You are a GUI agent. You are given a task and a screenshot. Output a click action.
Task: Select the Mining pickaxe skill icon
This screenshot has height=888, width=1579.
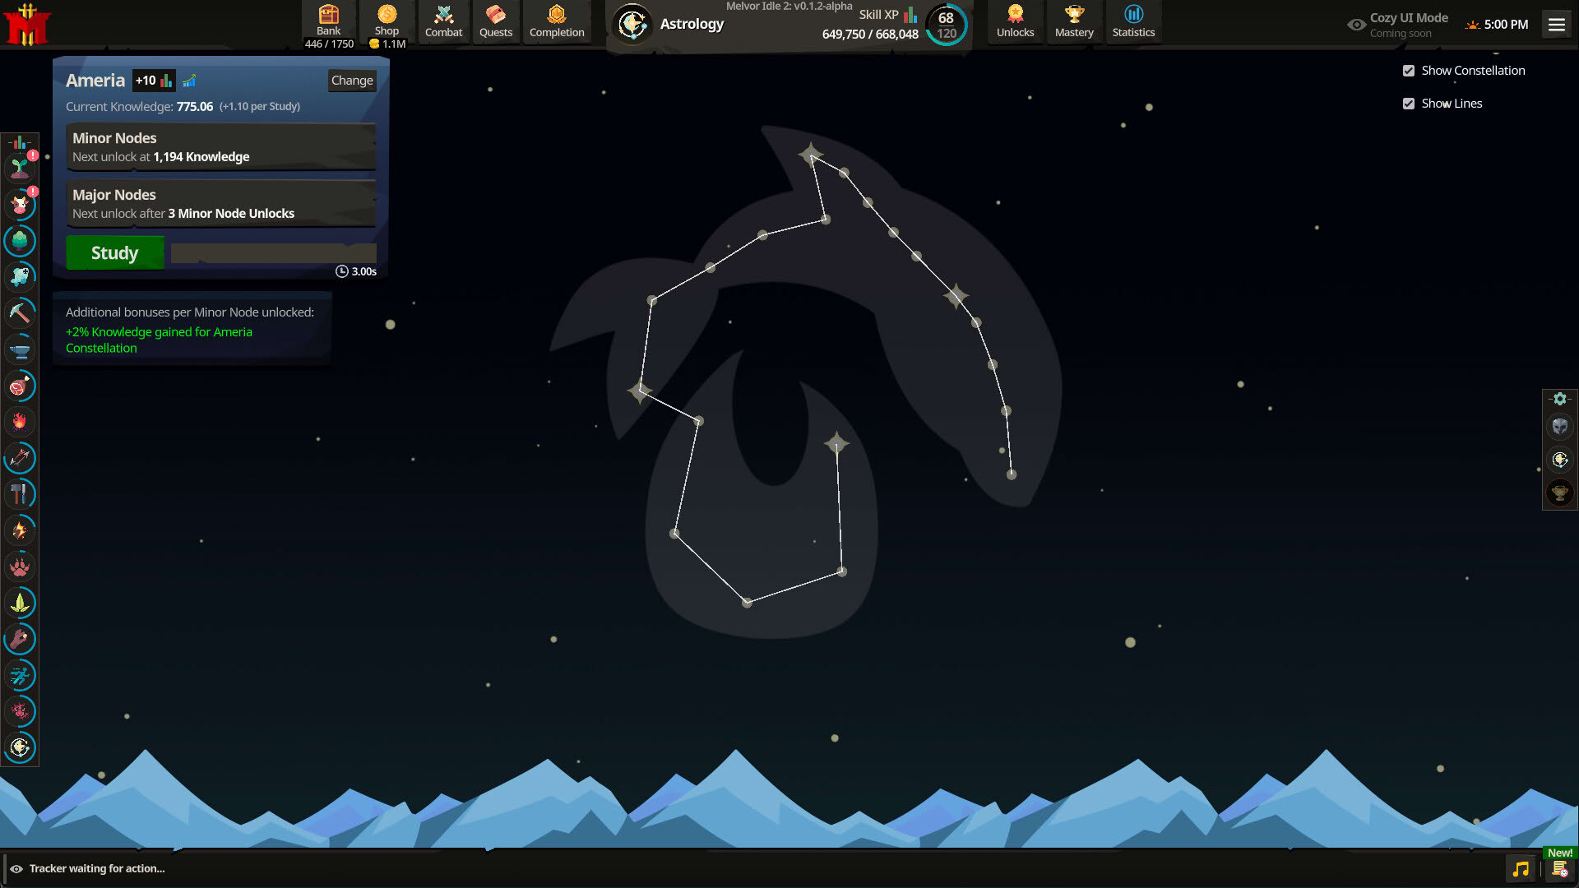click(x=20, y=312)
